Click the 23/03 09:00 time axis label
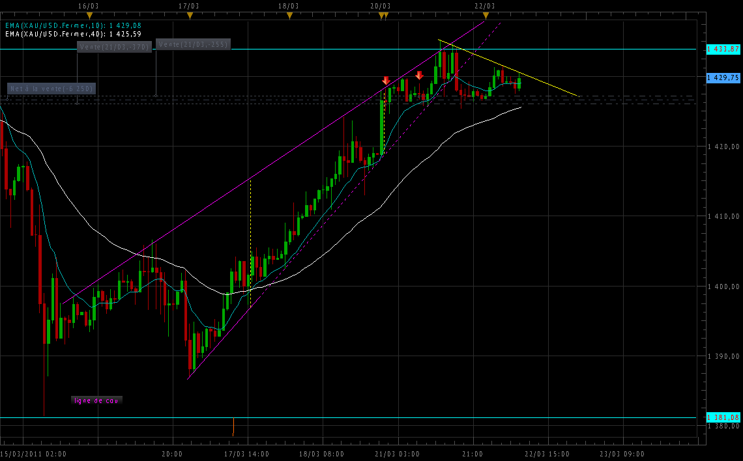The image size is (743, 461). (622, 454)
